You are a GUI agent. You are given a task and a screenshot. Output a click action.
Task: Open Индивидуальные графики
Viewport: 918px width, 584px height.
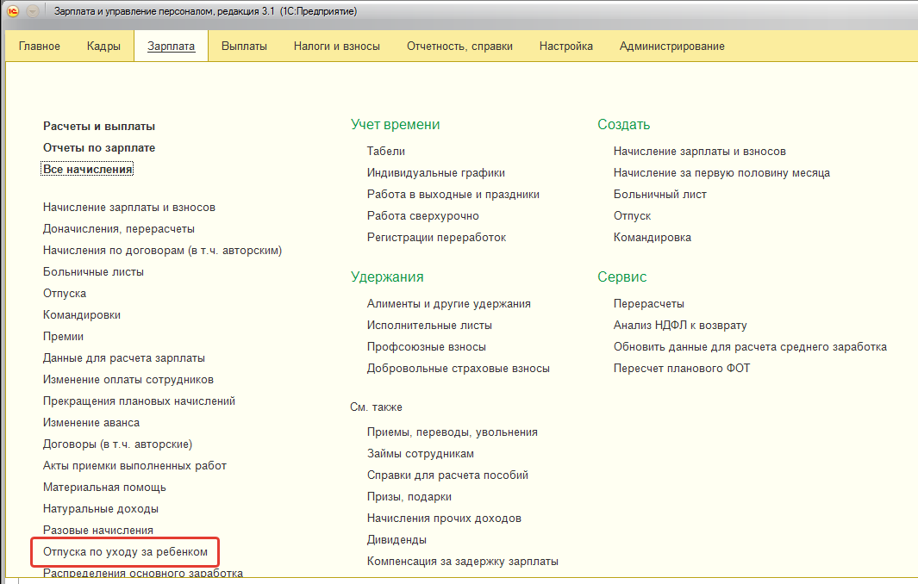[x=435, y=172]
